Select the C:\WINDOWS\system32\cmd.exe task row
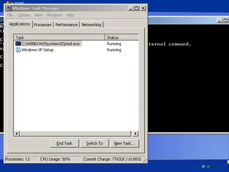Screen dimensions: 229x172 click(x=76, y=44)
